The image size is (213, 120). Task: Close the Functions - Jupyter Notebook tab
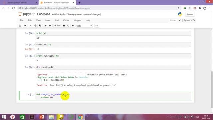pos(74,3)
